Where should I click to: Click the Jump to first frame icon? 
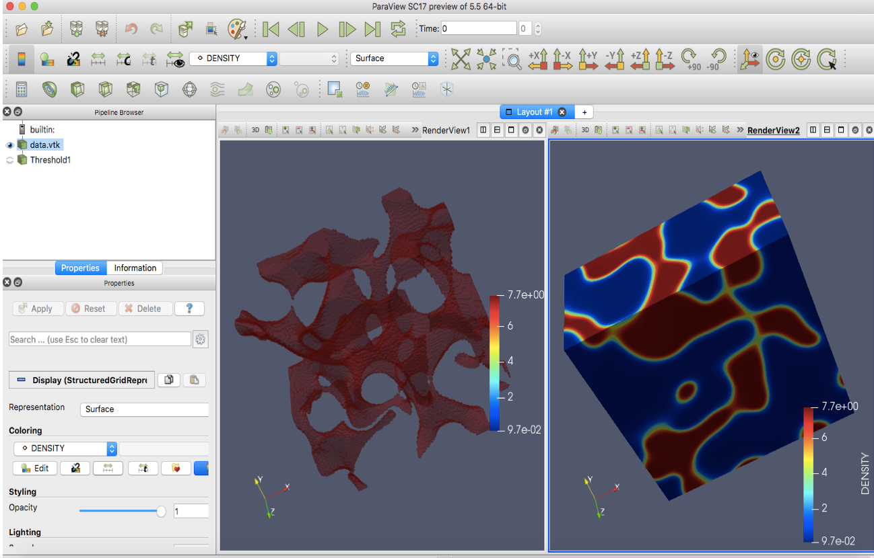coord(271,29)
